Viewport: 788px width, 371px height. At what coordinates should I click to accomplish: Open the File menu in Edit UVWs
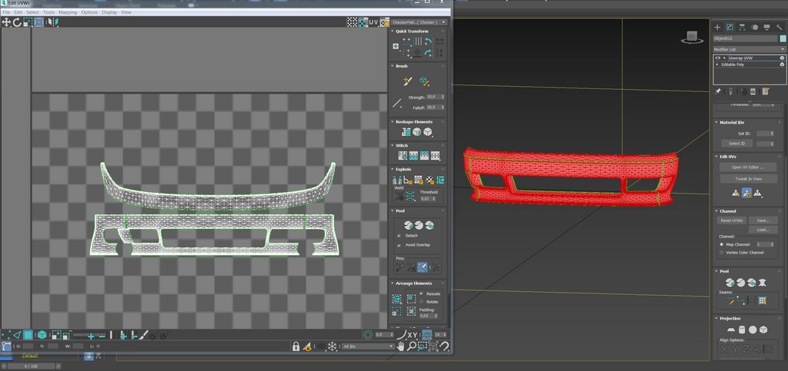(6, 12)
